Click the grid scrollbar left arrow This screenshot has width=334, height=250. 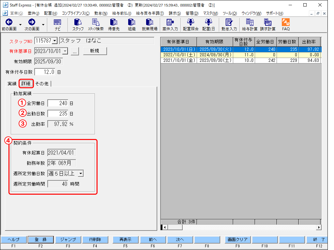[x=164, y=227]
